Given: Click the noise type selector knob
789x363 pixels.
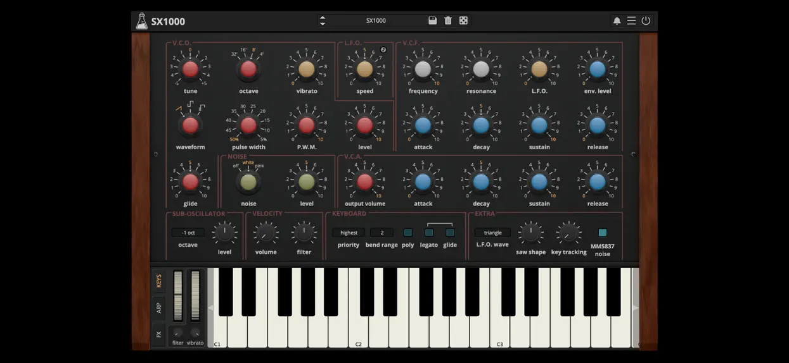Looking at the screenshot, I should (x=248, y=182).
